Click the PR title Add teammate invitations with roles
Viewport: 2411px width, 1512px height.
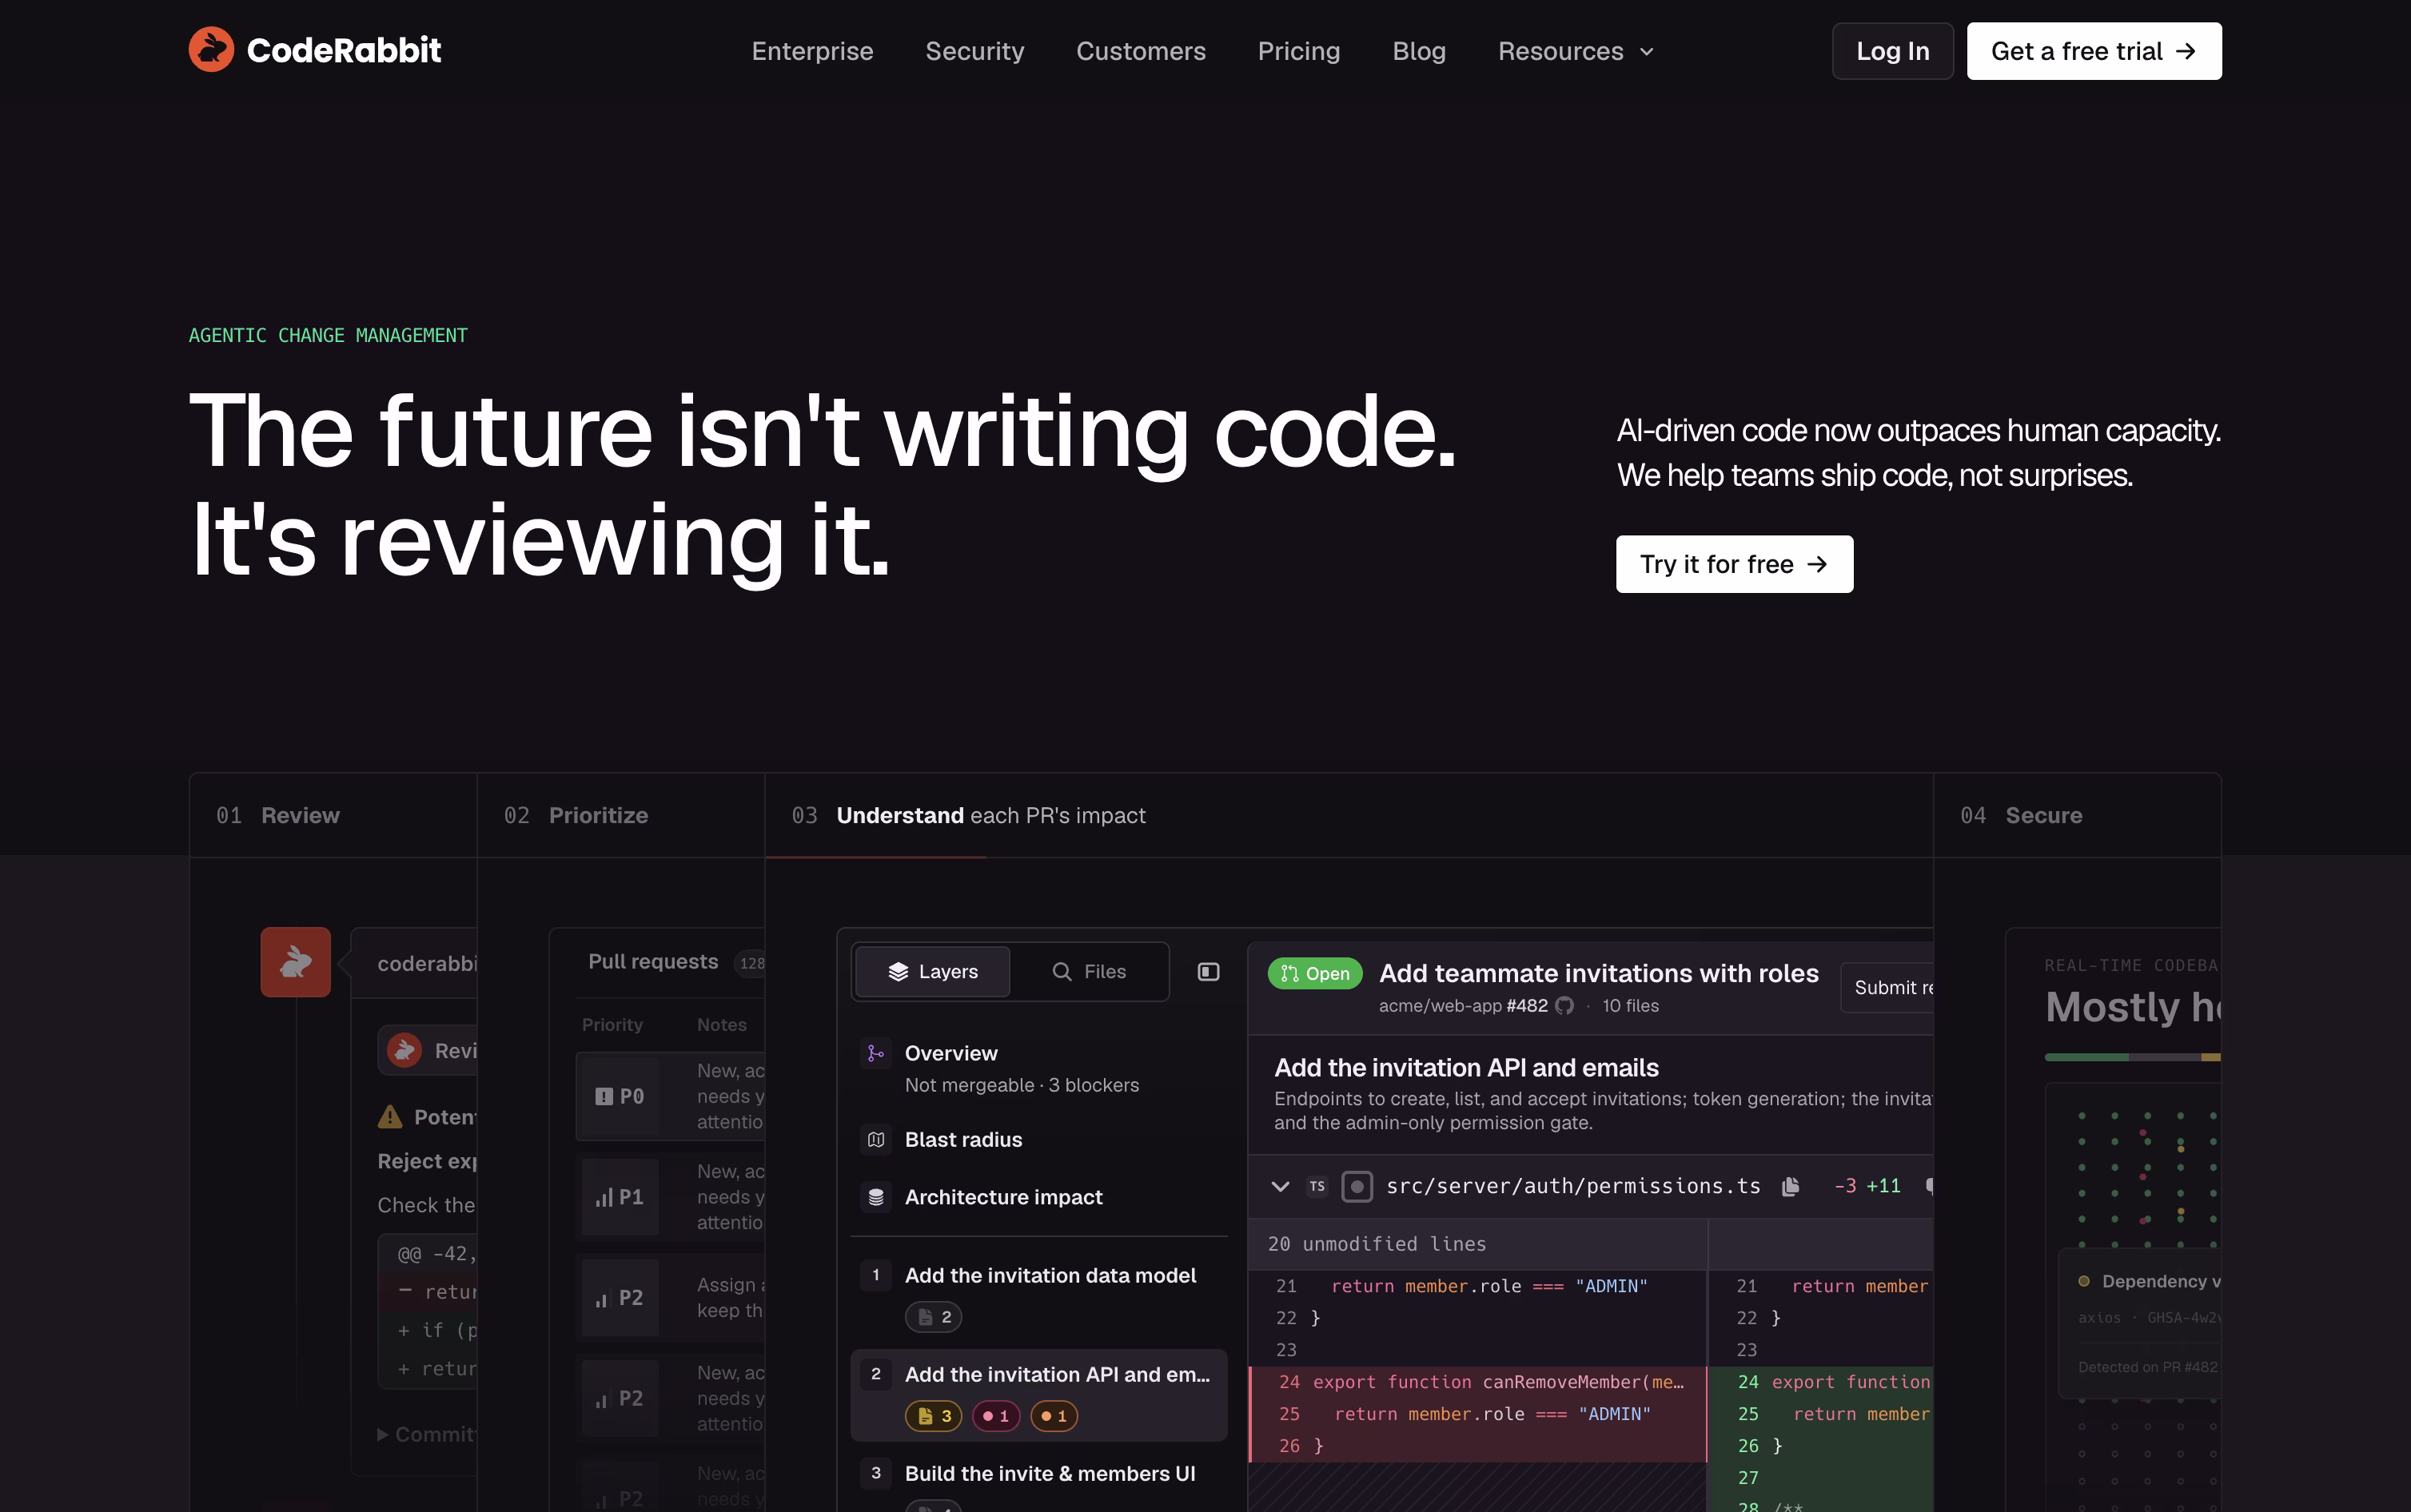coord(1598,973)
